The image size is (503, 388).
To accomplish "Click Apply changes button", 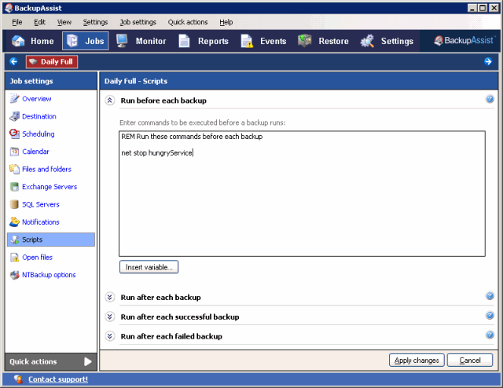I will pos(417,361).
